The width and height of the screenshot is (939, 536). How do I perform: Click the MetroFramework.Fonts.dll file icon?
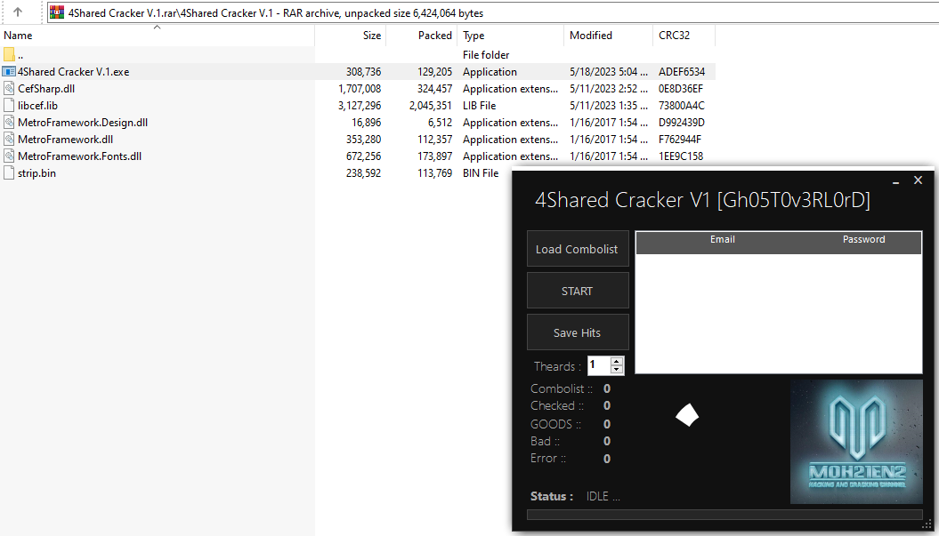[x=9, y=156]
